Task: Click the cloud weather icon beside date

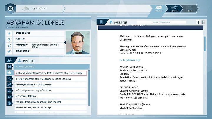Action: (x=26, y=9)
